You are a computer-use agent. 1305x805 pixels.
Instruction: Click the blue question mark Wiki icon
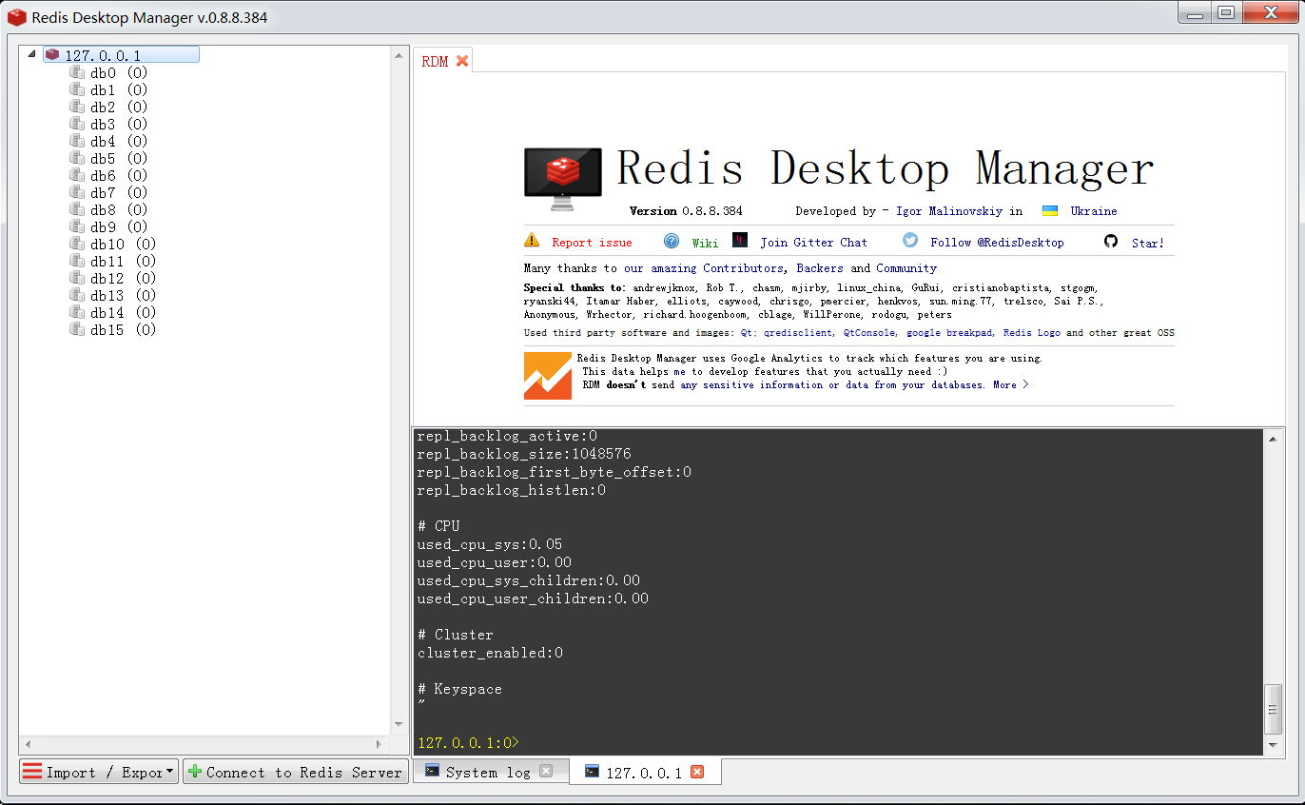(x=672, y=241)
